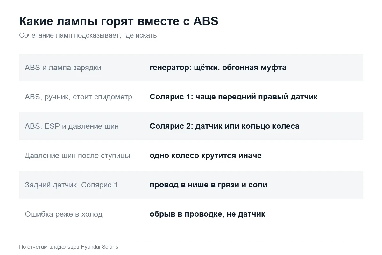Screen dimensions: 382x255
Task: Select 'генератор: щётки, обгонная муфта'
Action: pos(218,68)
